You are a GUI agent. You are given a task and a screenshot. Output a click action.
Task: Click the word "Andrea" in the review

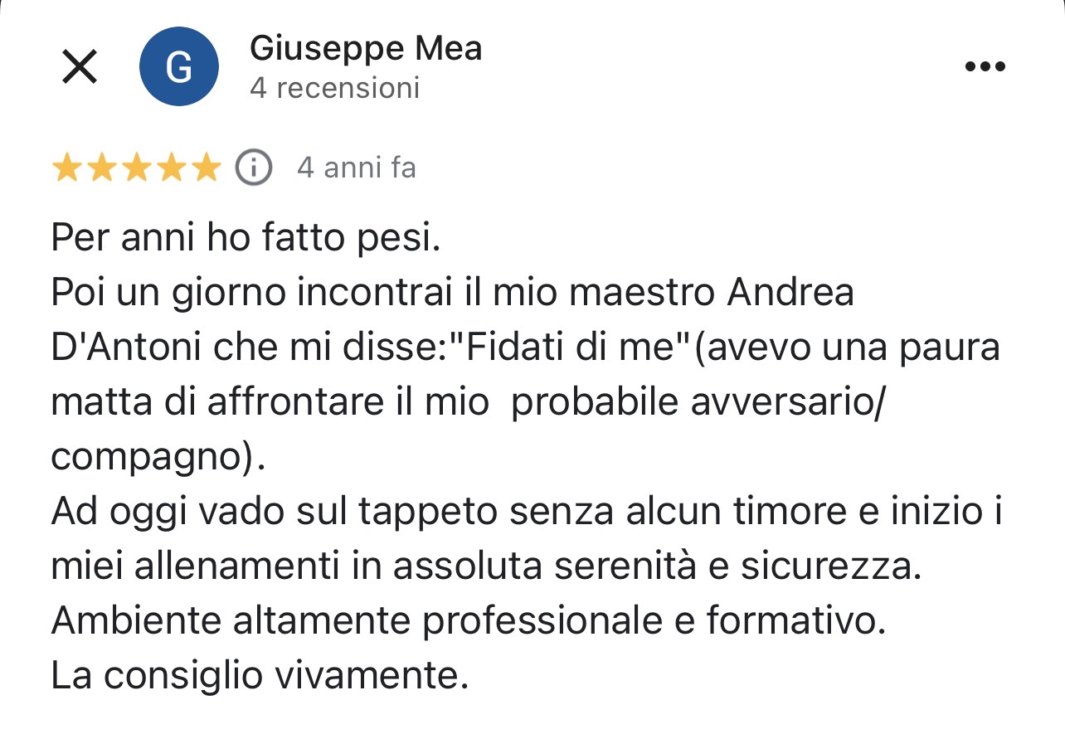click(790, 294)
